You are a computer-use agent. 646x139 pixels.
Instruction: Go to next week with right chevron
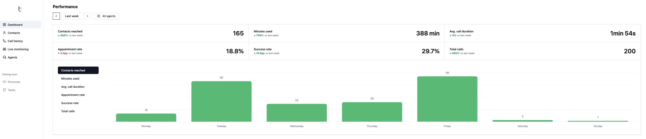pos(87,16)
